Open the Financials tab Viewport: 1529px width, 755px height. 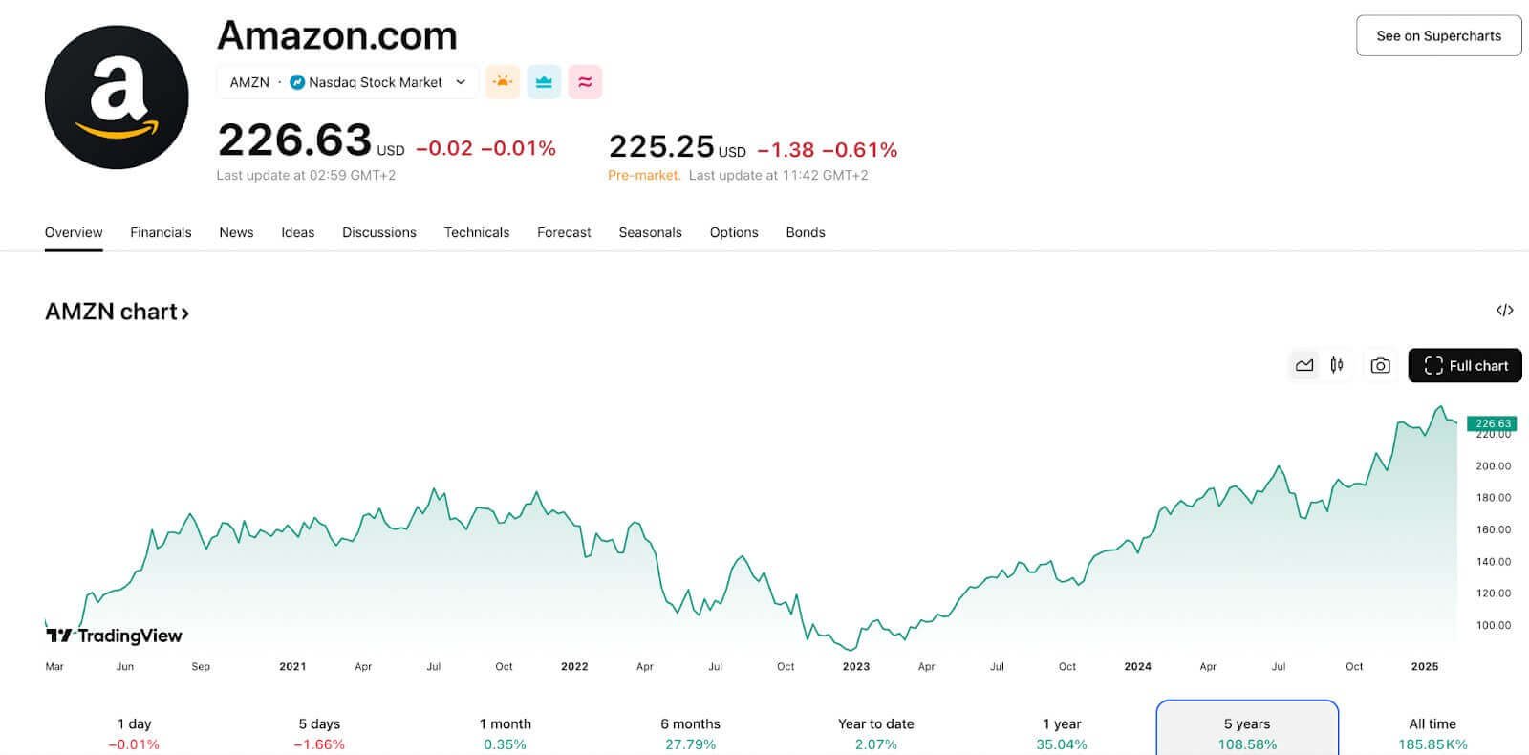coord(161,232)
